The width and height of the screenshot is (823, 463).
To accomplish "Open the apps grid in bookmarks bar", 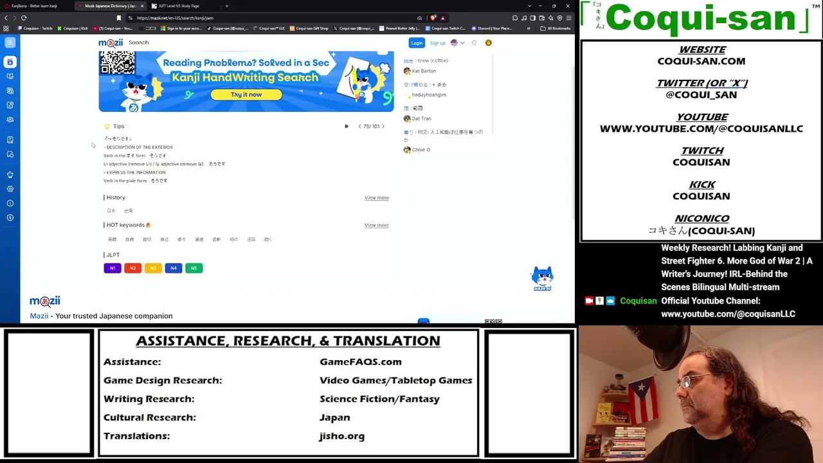I will [6, 28].
